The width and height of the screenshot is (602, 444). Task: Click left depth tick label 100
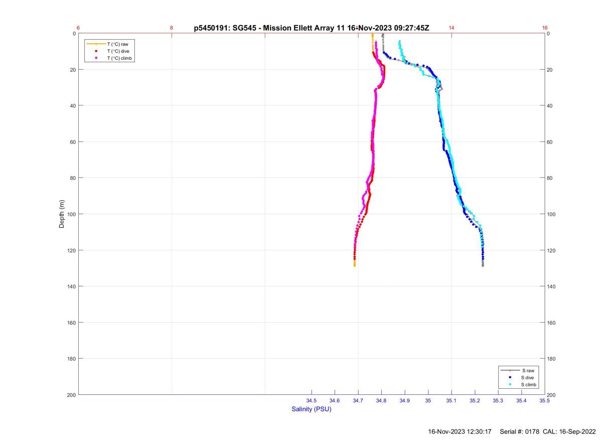71,214
